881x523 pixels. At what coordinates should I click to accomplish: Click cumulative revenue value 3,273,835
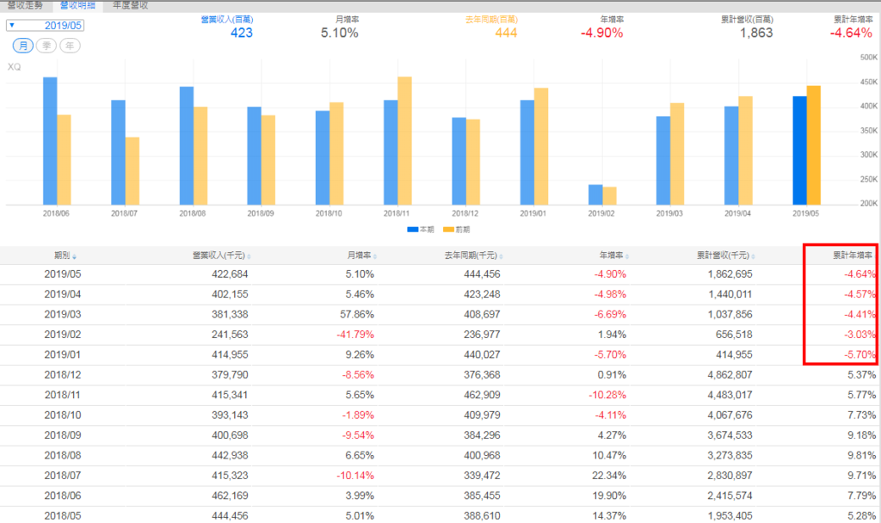click(730, 456)
